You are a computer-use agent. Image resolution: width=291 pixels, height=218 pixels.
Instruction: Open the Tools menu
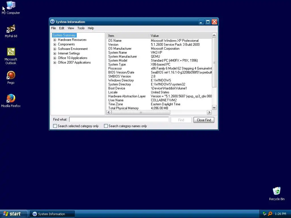point(81,28)
